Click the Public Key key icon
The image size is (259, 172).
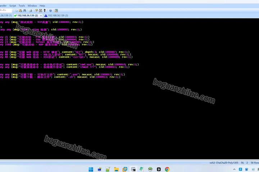45,10
